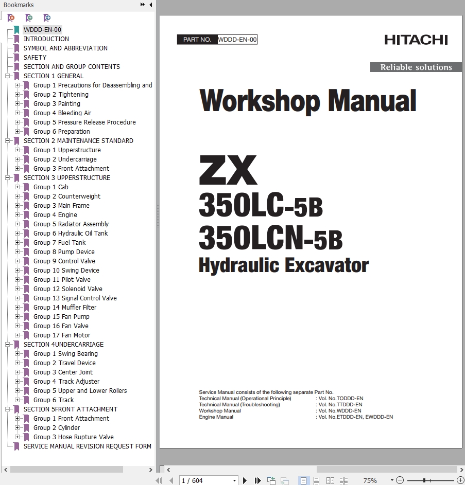Click the INTRODUCTION bookmark ribbon icon
The width and height of the screenshot is (465, 485).
point(16,39)
